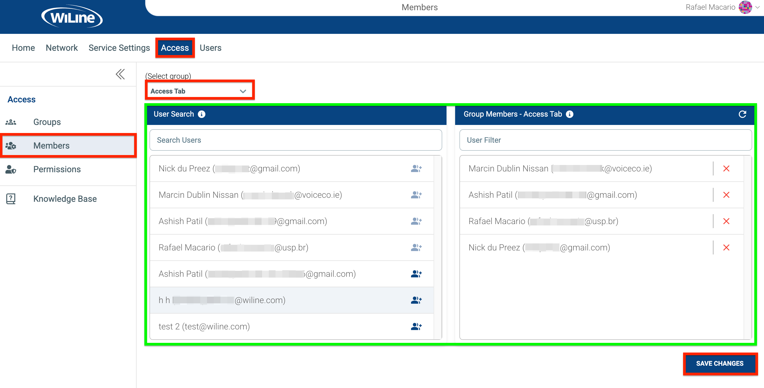The image size is (764, 388).
Task: Open Knowledge Base from the sidebar icon
Action: click(x=11, y=199)
